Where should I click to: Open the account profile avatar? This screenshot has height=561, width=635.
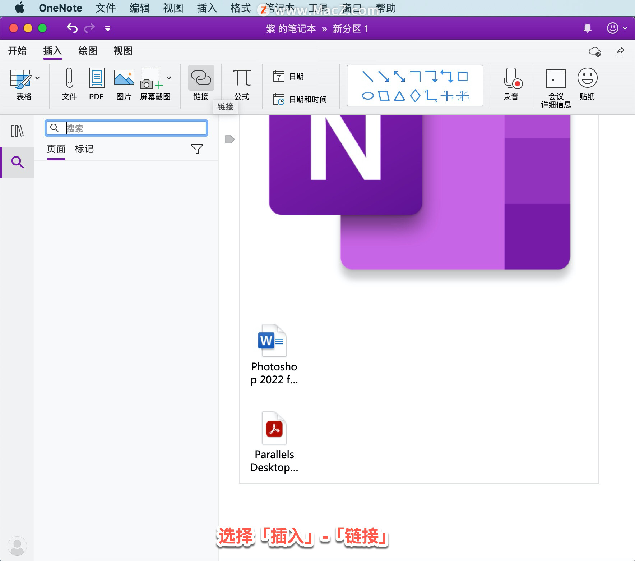17,546
